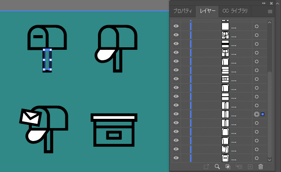Click the Create New Layer plus icon
The image size is (281, 172).
click(x=250, y=167)
